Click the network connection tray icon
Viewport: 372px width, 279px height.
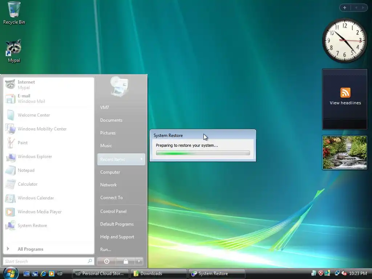pos(337,273)
